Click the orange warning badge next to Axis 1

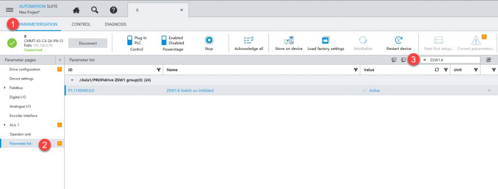59,125
